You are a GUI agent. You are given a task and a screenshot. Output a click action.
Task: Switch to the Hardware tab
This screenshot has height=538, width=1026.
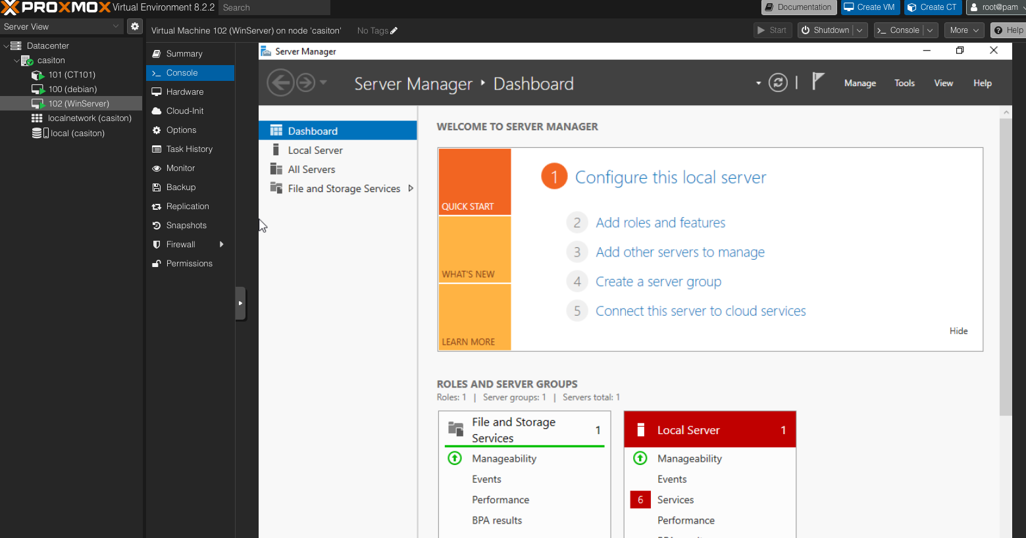[185, 92]
